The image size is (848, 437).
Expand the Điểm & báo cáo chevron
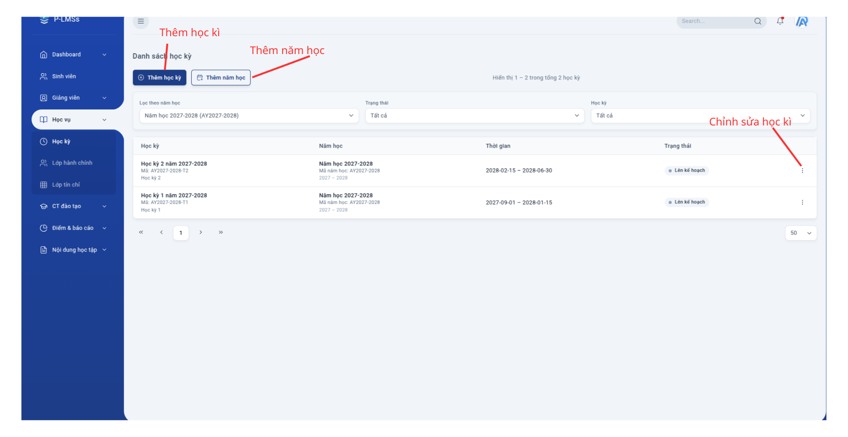(104, 228)
